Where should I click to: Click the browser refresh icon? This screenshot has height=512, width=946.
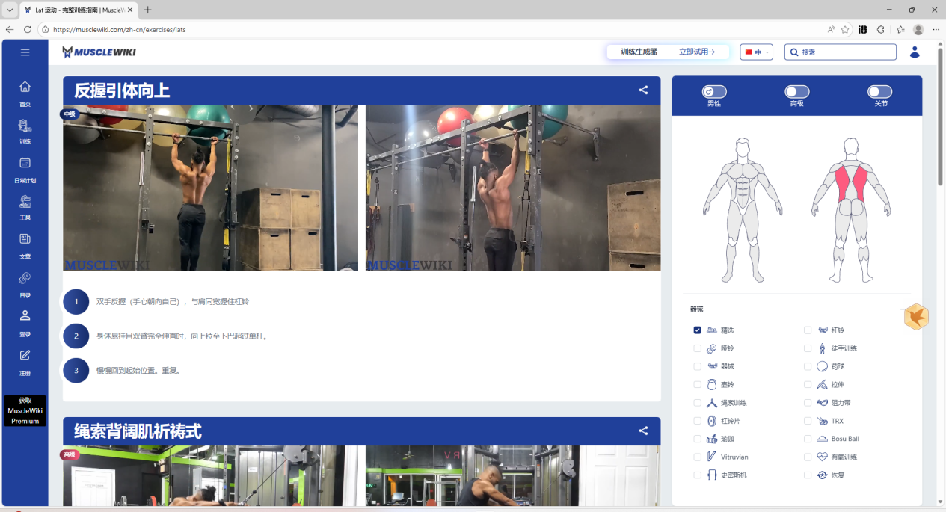(x=28, y=29)
